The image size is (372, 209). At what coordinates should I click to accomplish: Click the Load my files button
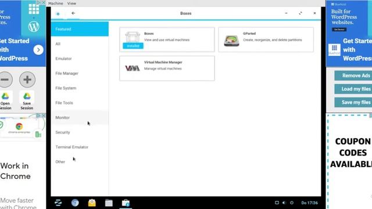click(x=353, y=89)
